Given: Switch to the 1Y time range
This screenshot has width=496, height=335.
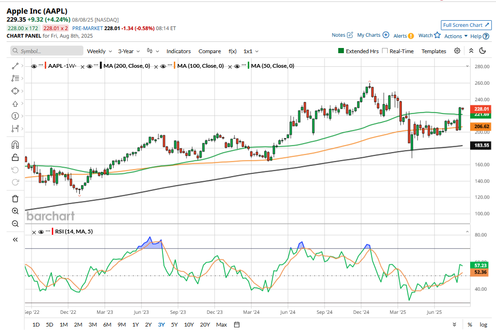Looking at the screenshot, I should tap(136, 325).
